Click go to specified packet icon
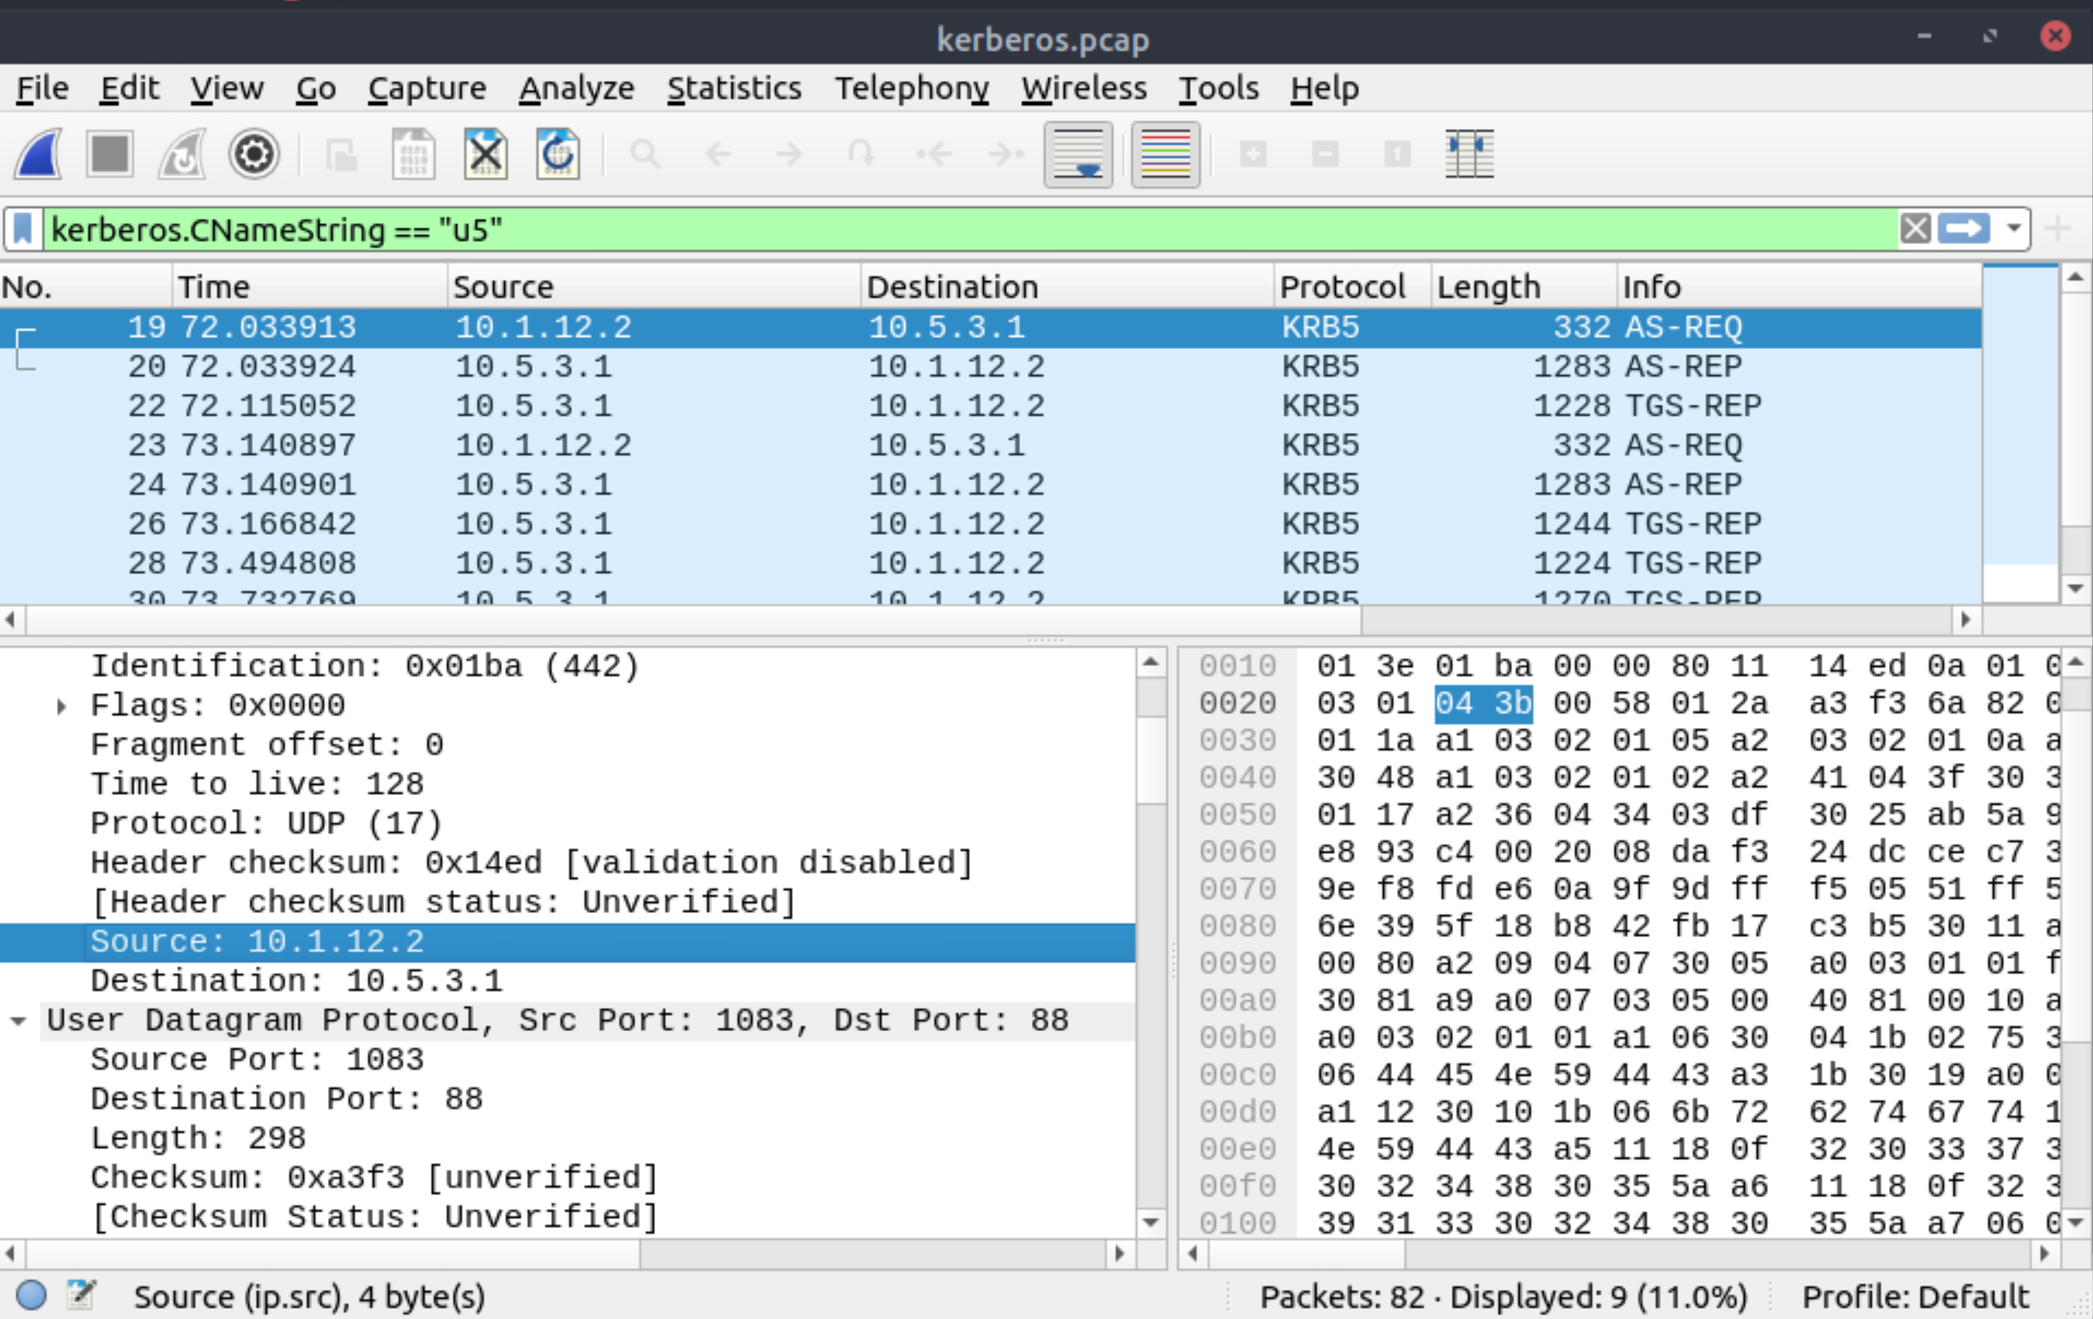 [861, 154]
